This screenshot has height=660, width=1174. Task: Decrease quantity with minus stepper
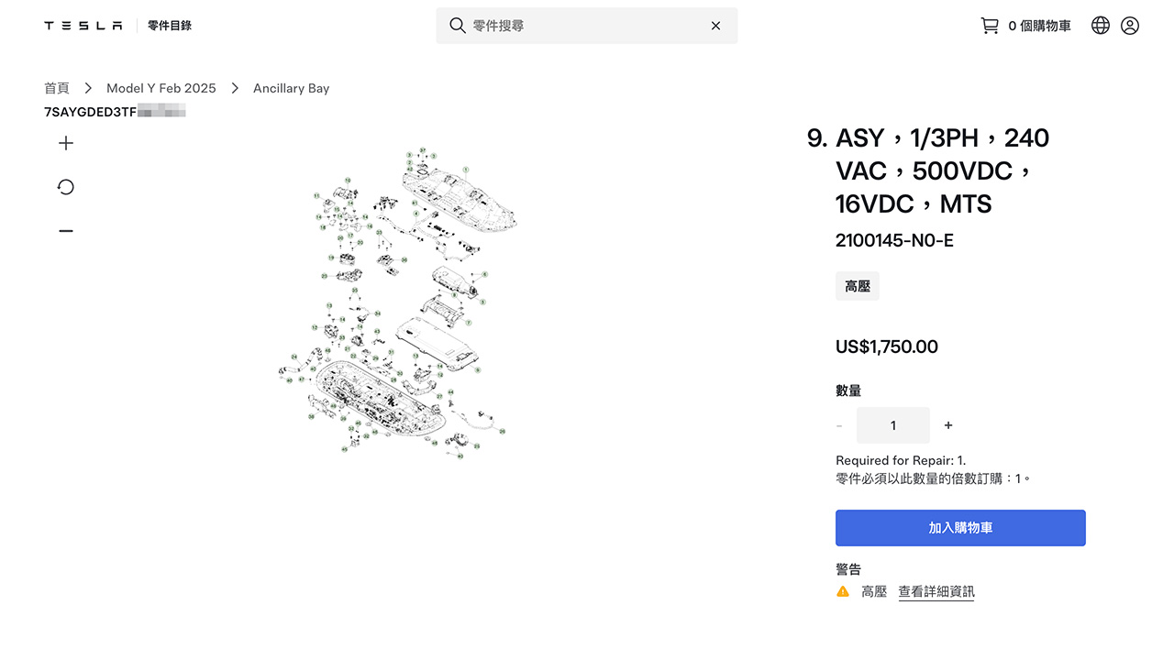[839, 425]
